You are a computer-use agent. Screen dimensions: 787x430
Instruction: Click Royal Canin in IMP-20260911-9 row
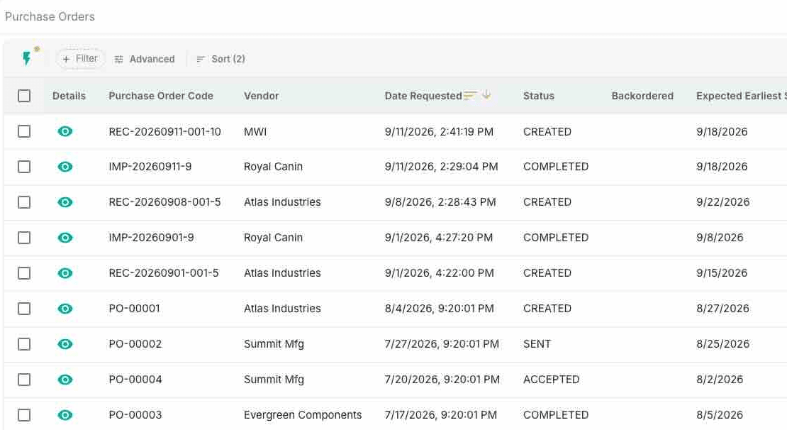pyautogui.click(x=274, y=167)
